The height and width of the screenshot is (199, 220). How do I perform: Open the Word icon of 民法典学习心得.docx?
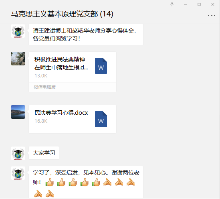101,119
